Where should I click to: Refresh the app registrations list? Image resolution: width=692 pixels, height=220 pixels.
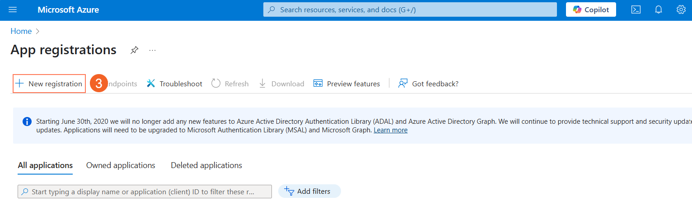(230, 84)
